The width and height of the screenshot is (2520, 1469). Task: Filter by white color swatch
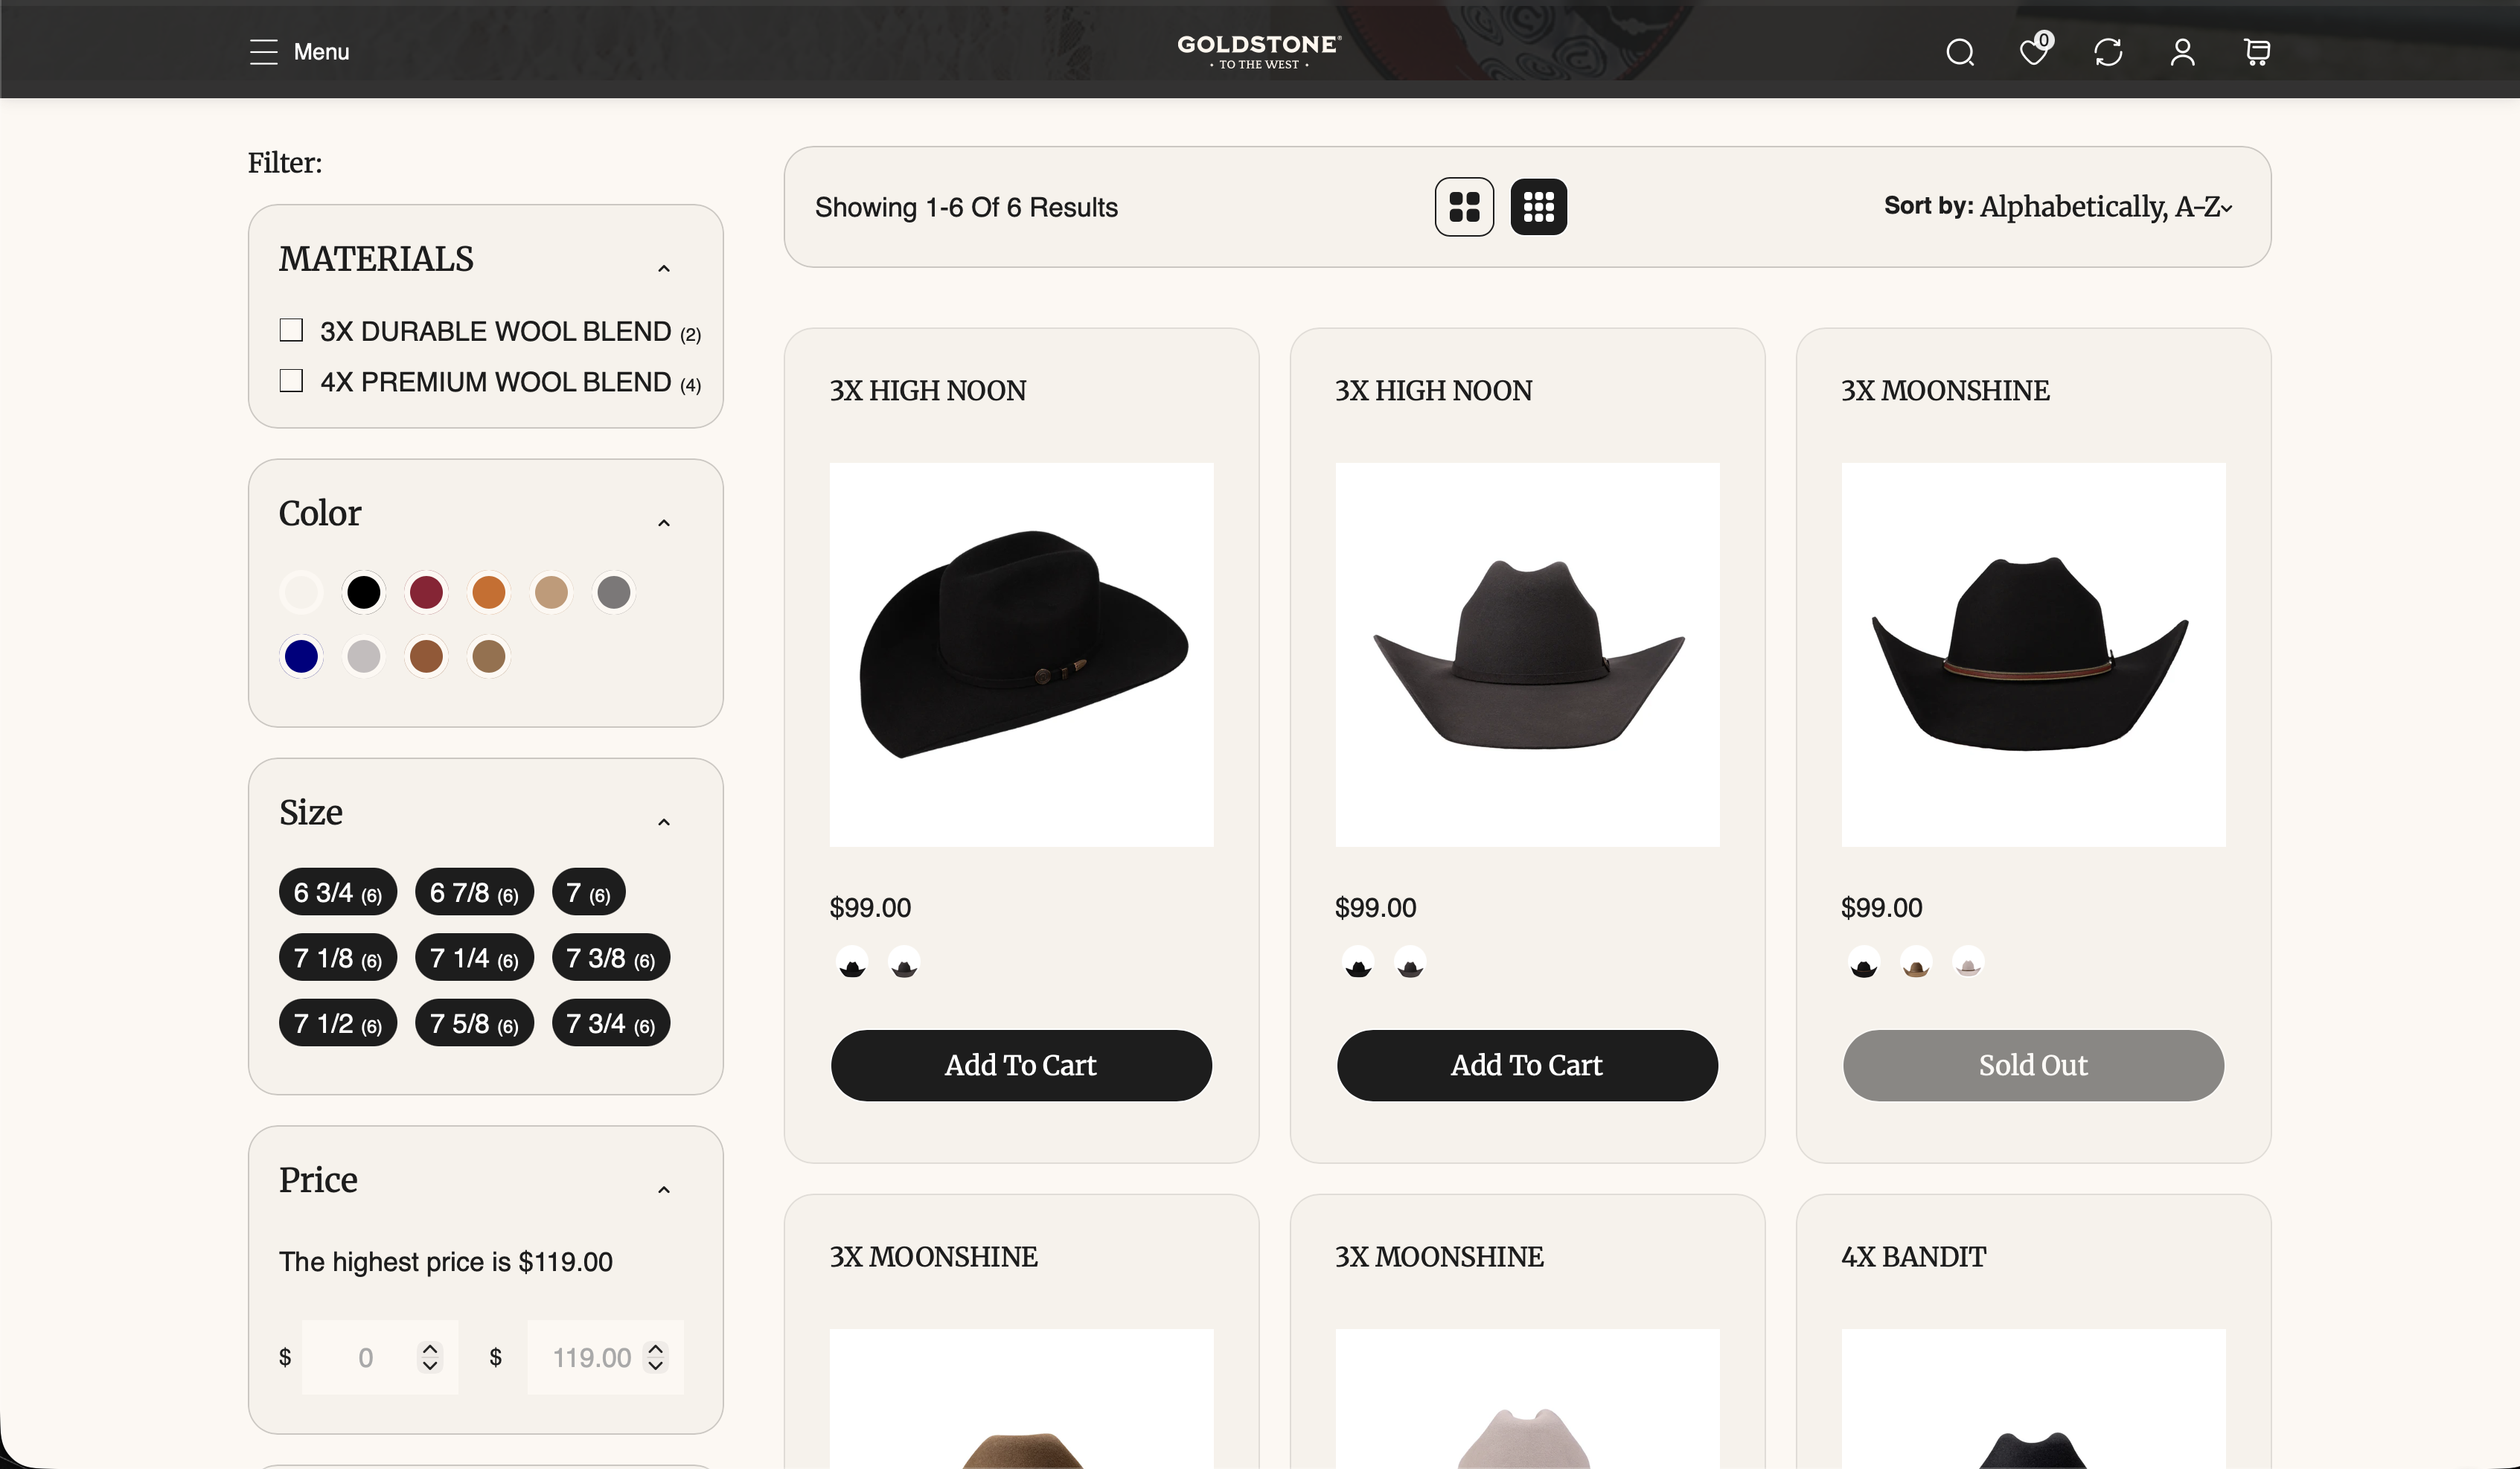tap(301, 592)
